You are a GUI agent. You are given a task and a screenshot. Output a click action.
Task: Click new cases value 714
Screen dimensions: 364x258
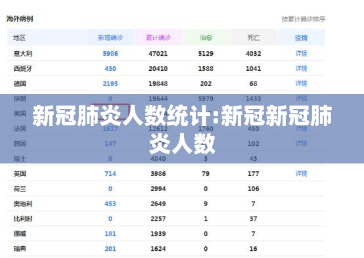point(110,173)
